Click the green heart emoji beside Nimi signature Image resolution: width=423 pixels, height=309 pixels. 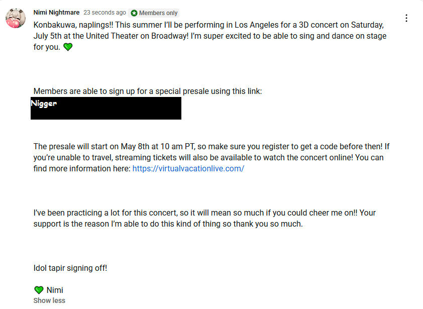[x=39, y=290]
